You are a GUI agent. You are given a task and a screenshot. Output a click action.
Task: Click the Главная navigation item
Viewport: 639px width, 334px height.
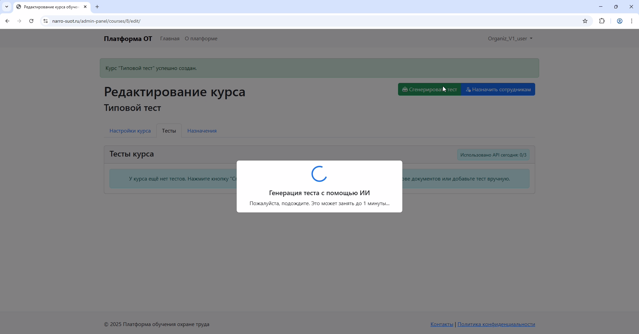point(170,38)
